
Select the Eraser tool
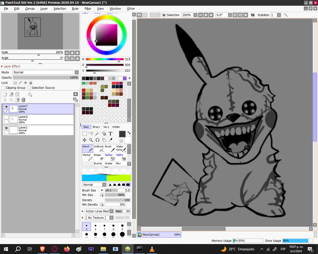coord(99,157)
